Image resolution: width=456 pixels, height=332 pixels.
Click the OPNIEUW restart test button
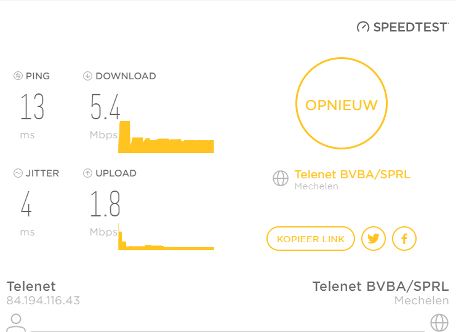(x=342, y=103)
